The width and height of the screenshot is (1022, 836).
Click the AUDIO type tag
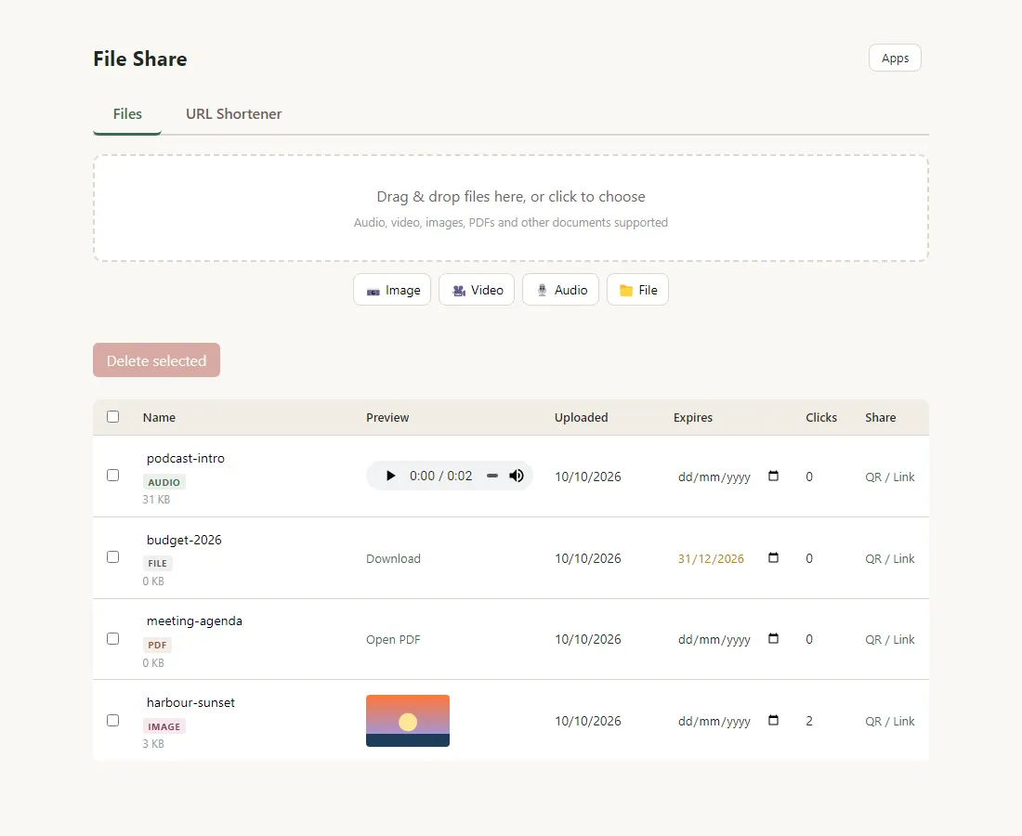pos(164,482)
